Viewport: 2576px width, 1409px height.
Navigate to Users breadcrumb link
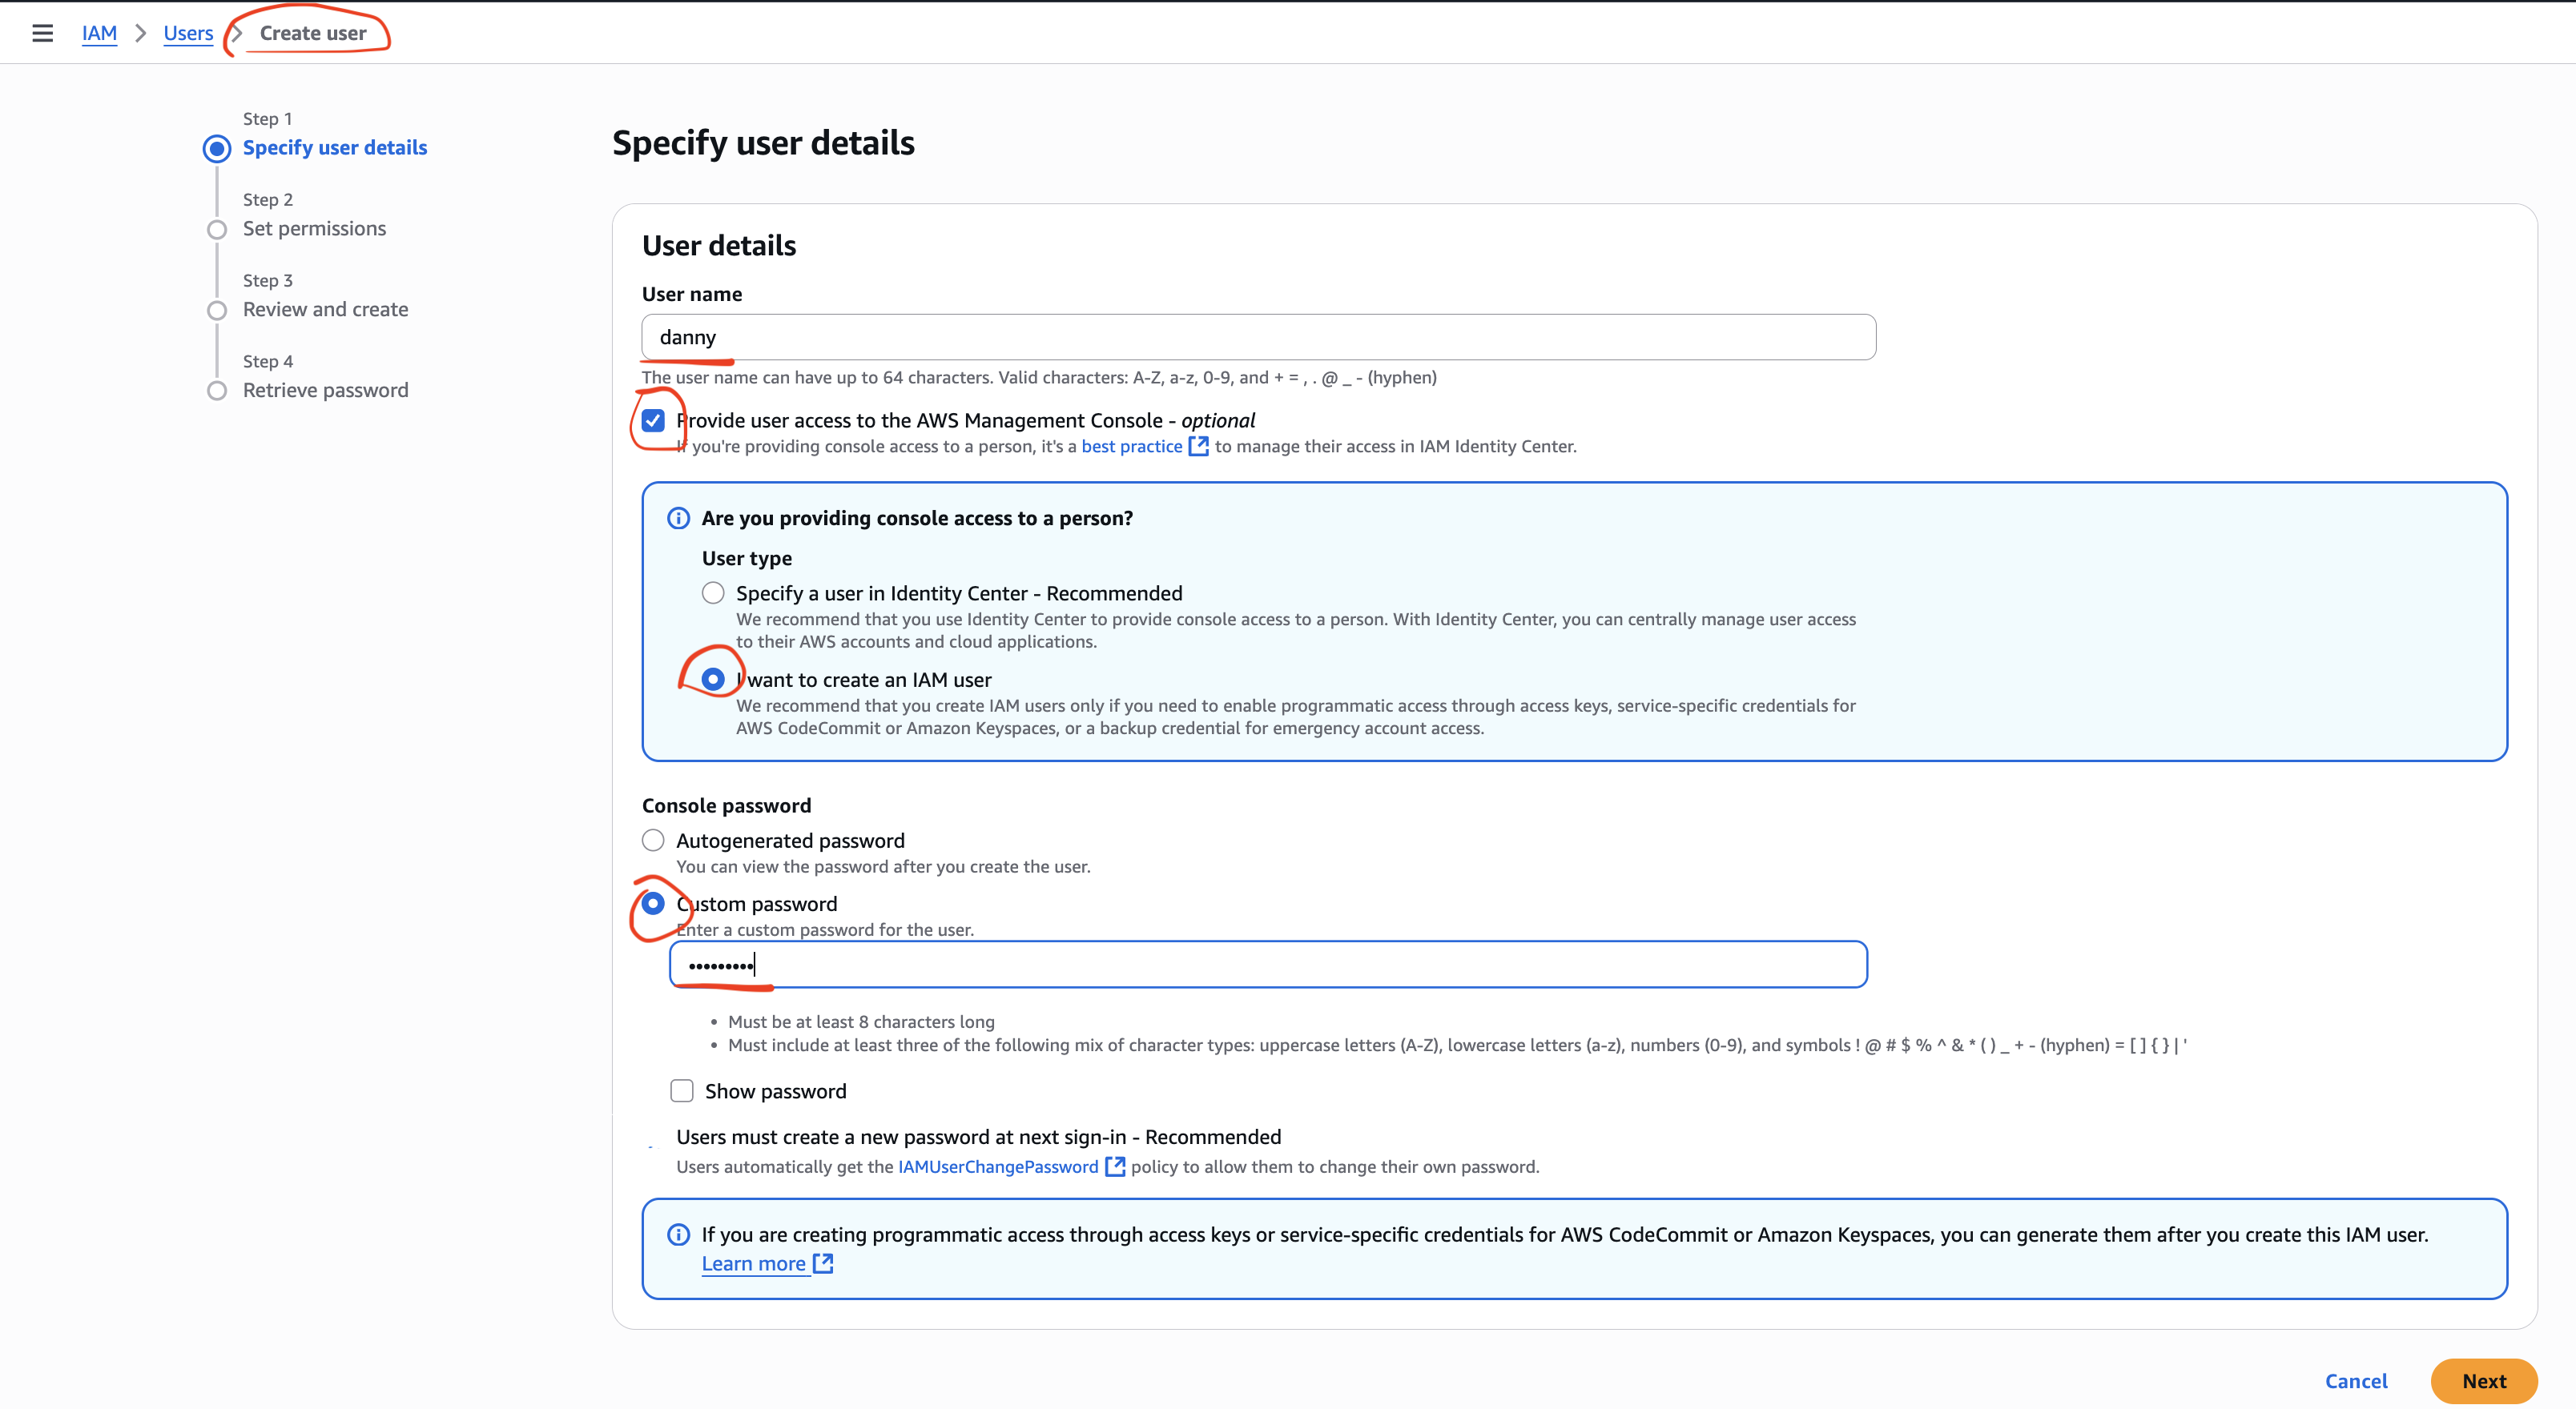(188, 33)
